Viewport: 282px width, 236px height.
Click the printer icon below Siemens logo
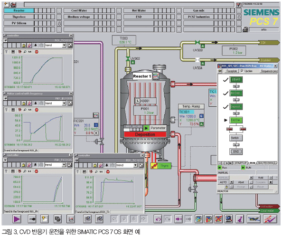pyautogui.click(x=245, y=29)
